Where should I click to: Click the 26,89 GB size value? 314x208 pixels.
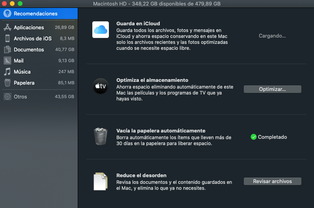click(64, 27)
